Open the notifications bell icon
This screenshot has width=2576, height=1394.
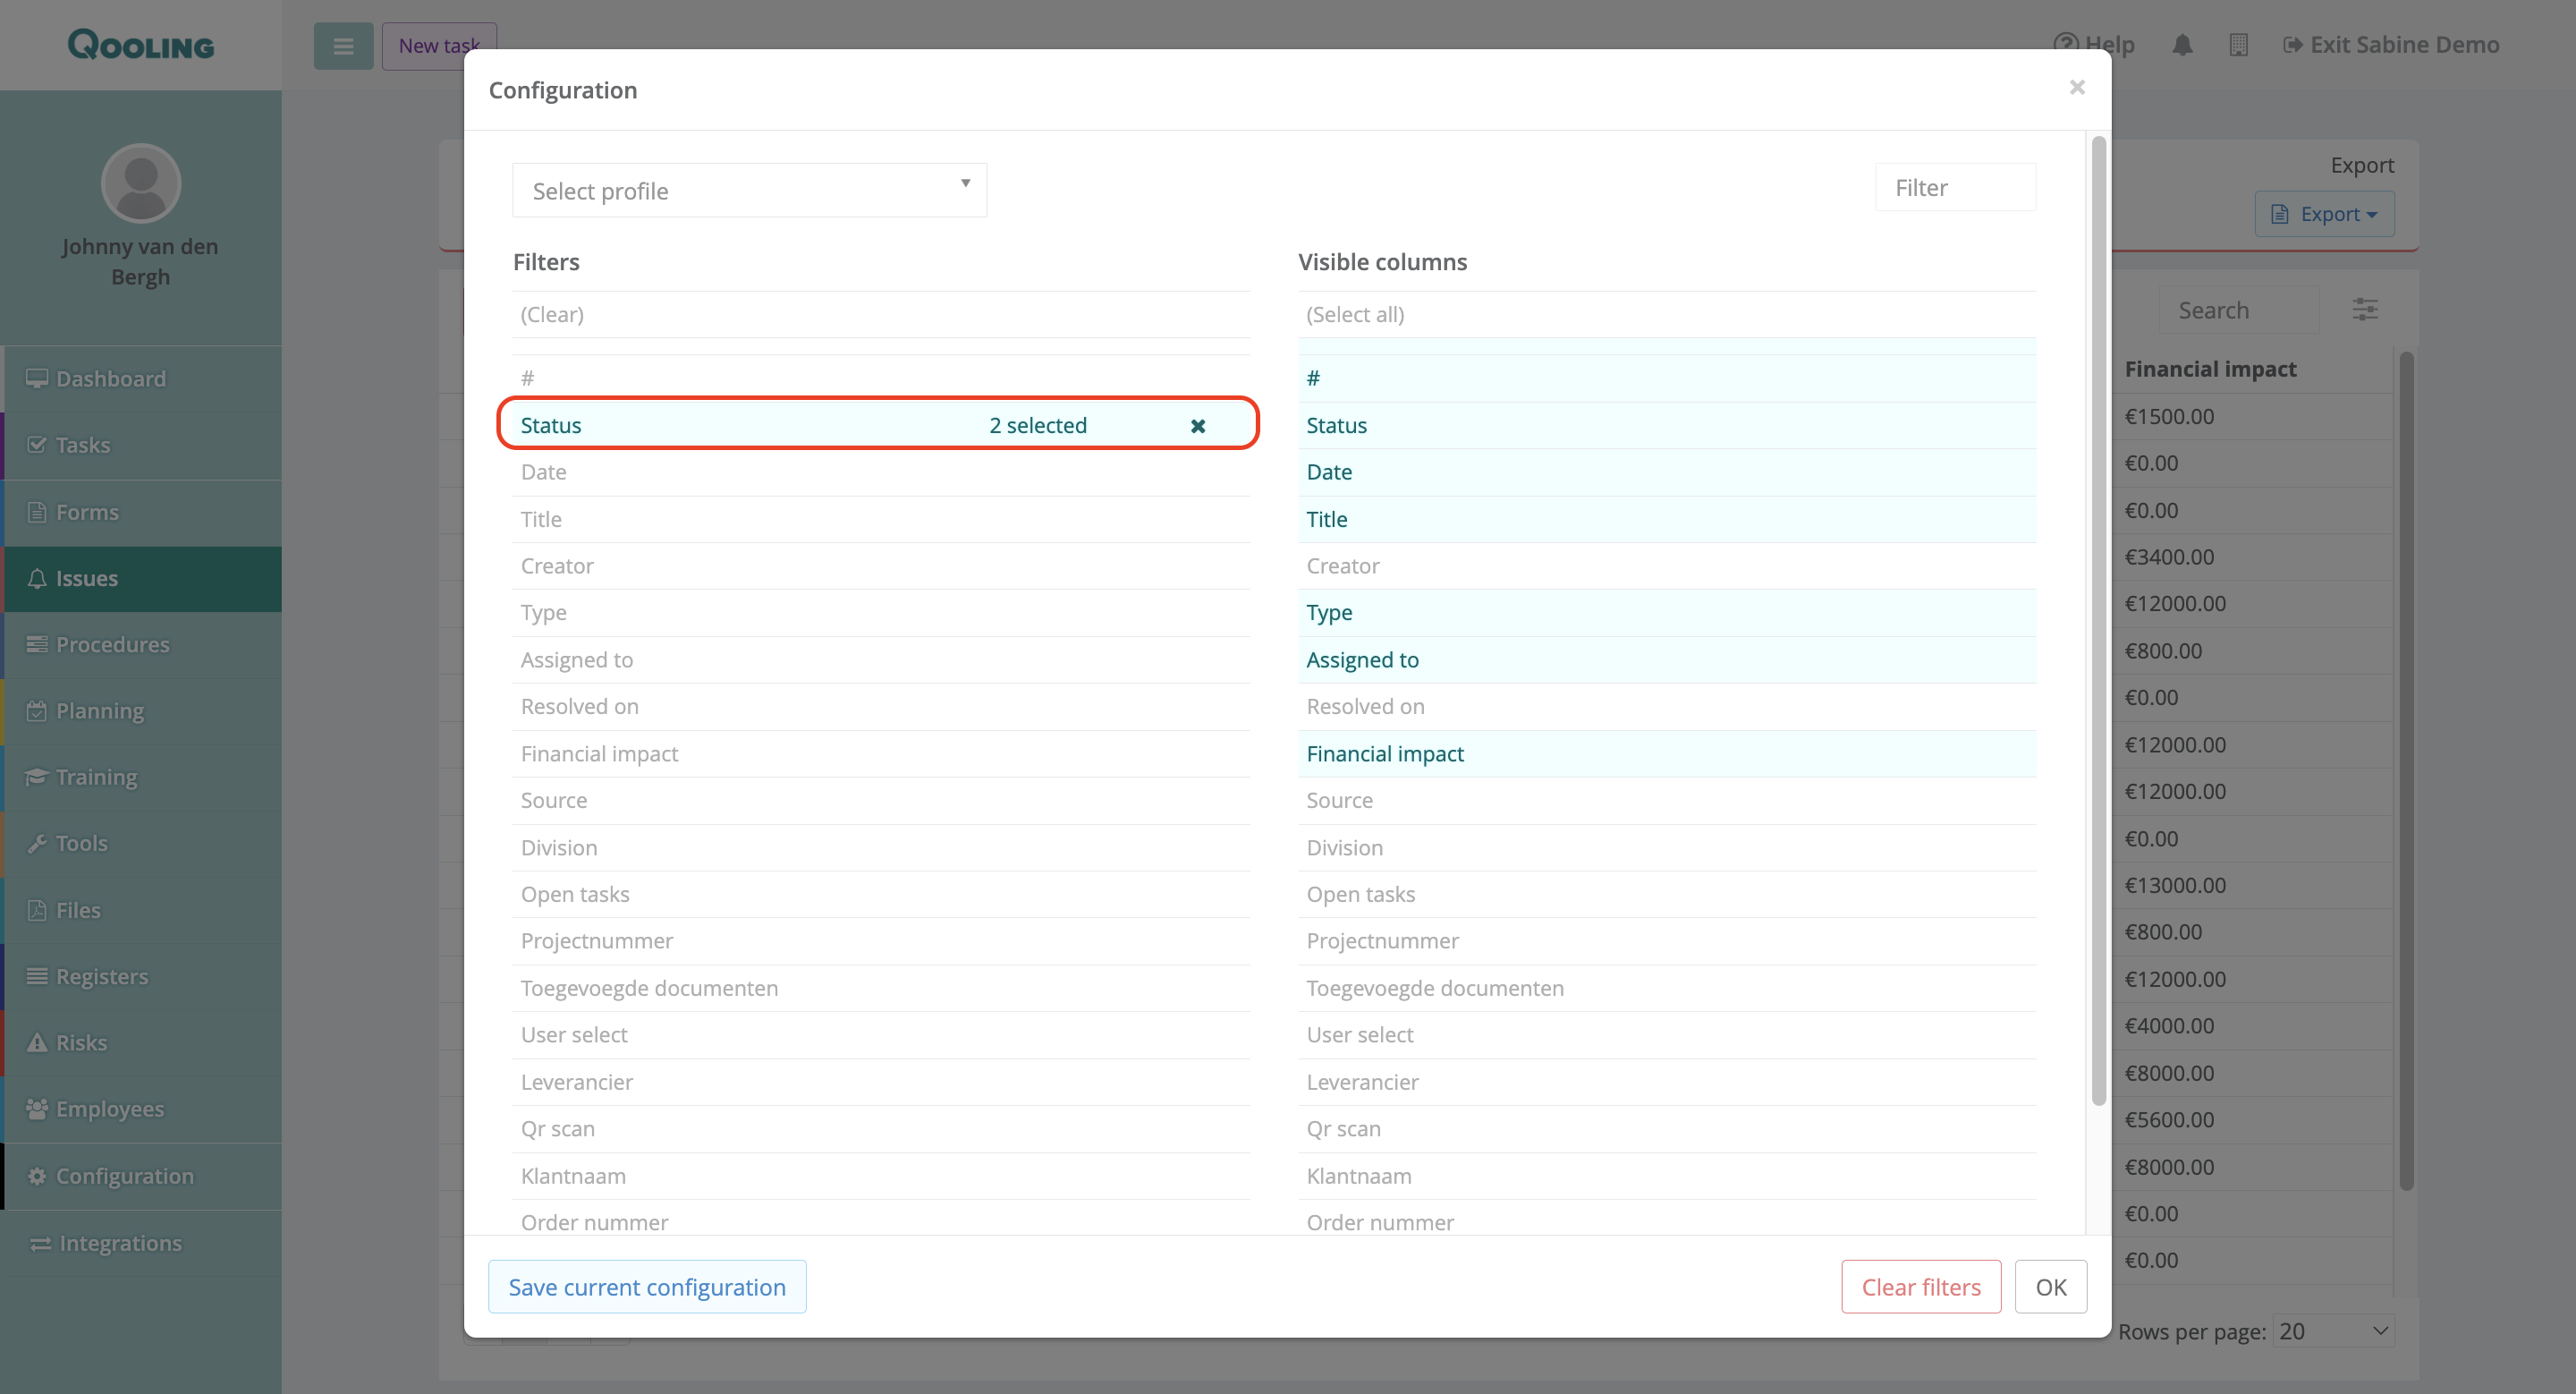(x=2182, y=45)
